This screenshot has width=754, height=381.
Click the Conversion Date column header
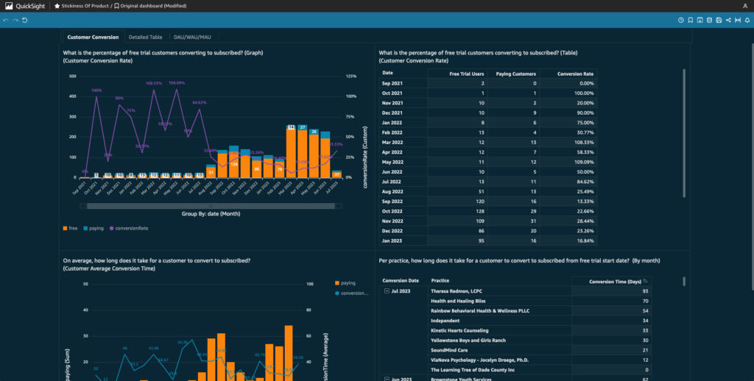coord(400,280)
